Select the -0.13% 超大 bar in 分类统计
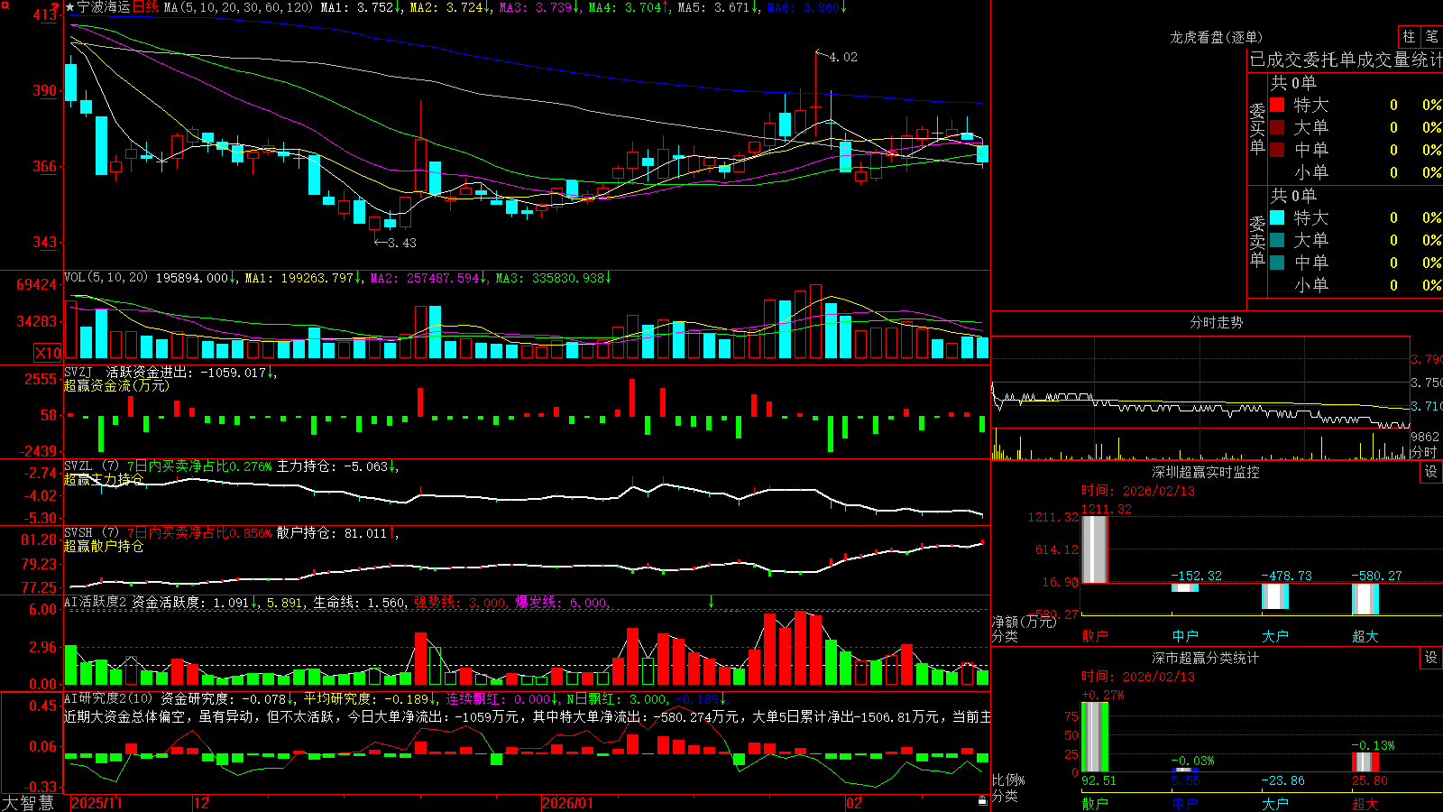Screen dimensions: 1443x812 (x=1365, y=761)
